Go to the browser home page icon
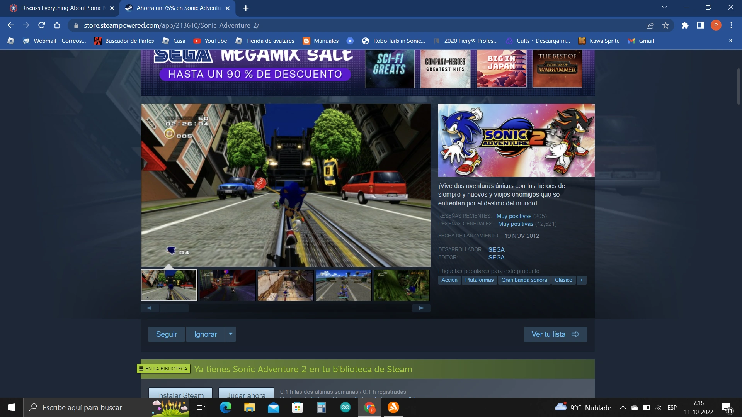Screen dimensions: 742x417 point(57,25)
